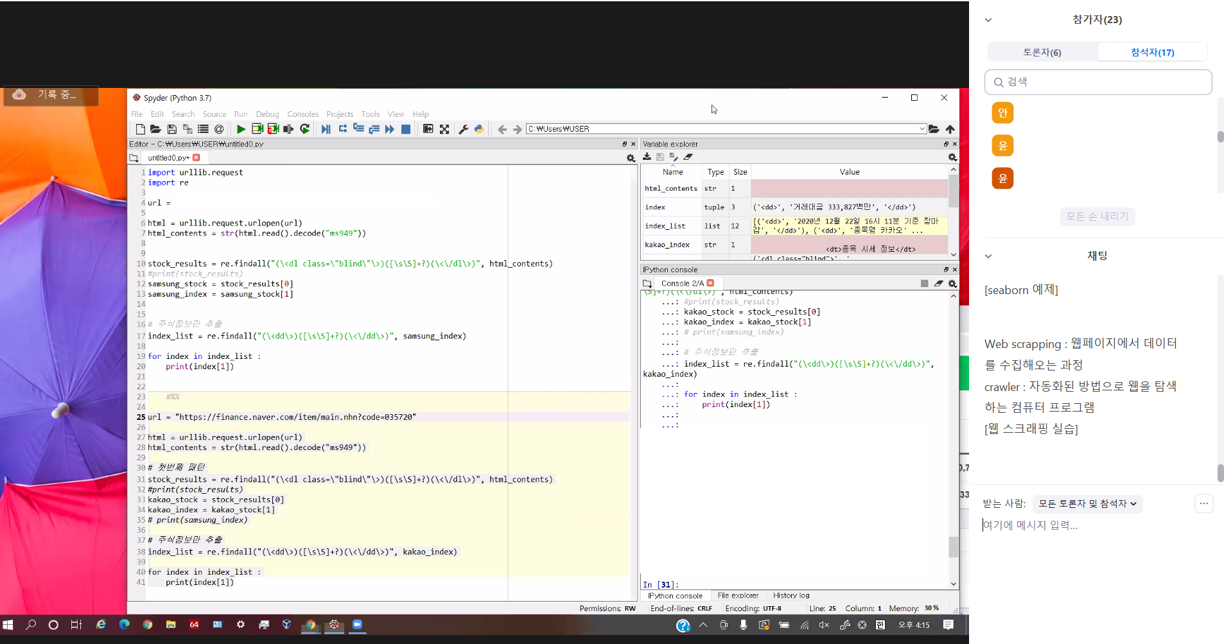
Task: Open the Consoles menu
Action: pos(302,114)
